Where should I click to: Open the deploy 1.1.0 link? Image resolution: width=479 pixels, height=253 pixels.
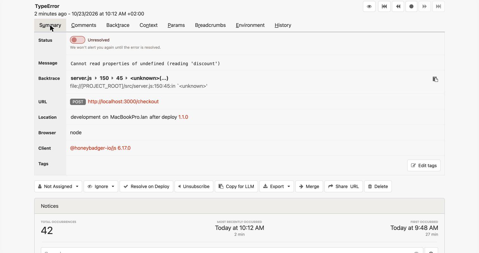tap(183, 117)
